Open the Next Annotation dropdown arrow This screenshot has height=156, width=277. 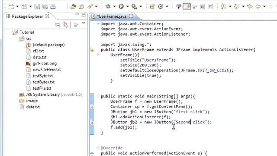(230, 6)
